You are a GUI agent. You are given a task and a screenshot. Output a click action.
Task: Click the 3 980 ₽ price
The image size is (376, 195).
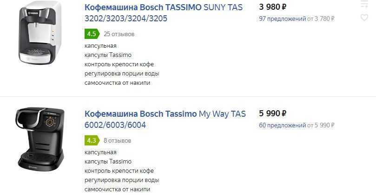(x=273, y=7)
